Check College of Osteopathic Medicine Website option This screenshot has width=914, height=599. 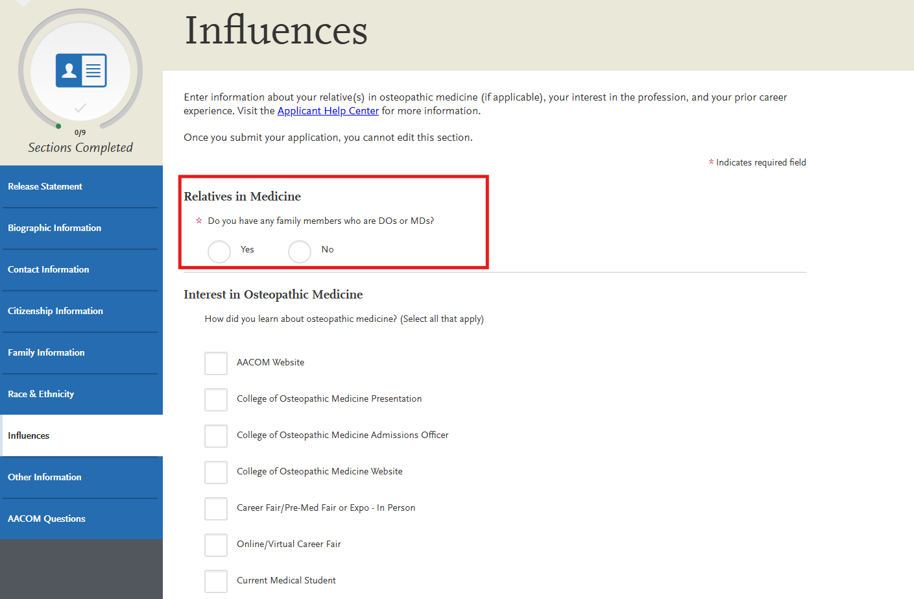click(x=215, y=472)
